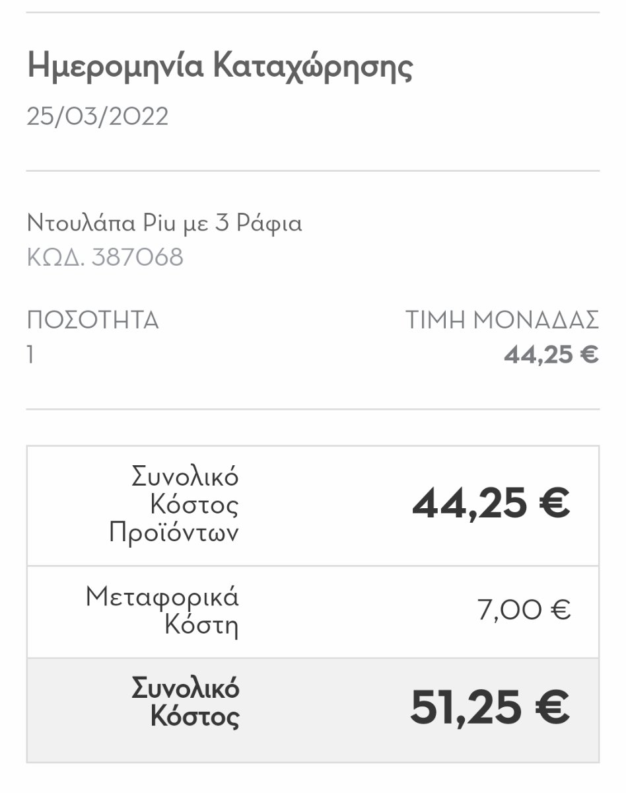Click the ΠΟΣΟΤΗΤΑ label
The image size is (626, 793).
(93, 320)
